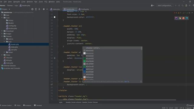Open the page in Firefox browser

point(183,18)
